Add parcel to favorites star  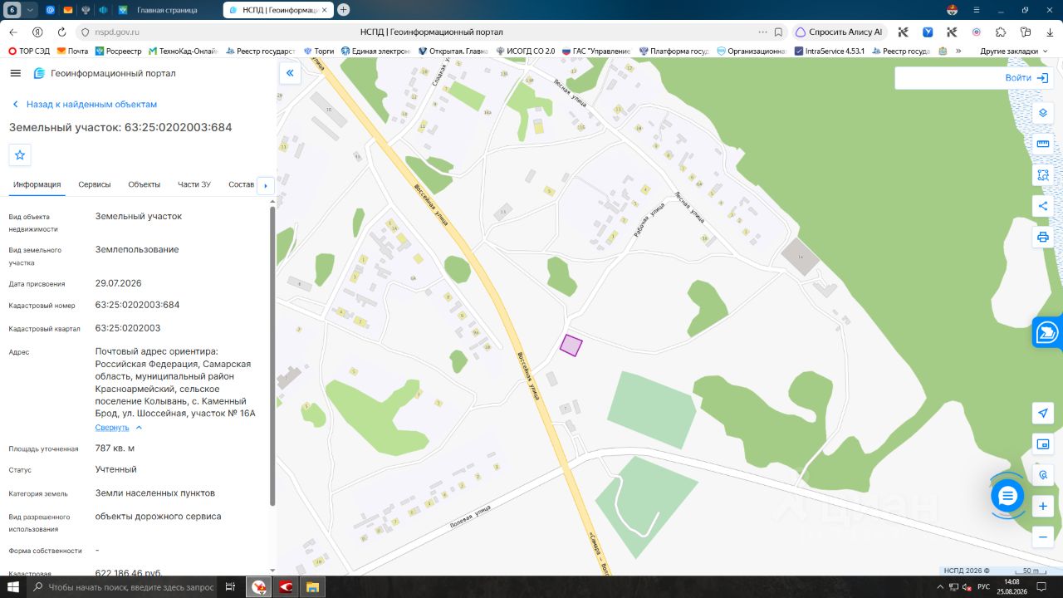pos(20,155)
